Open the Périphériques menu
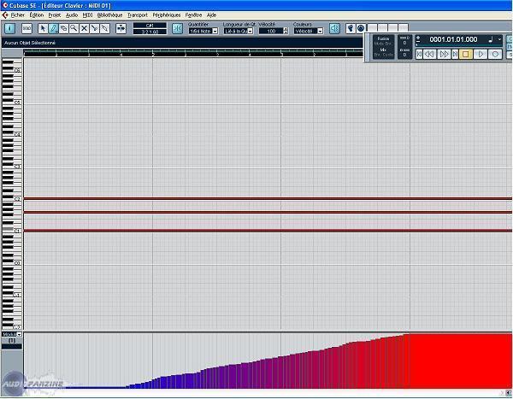The height and width of the screenshot is (399, 513). (x=167, y=15)
